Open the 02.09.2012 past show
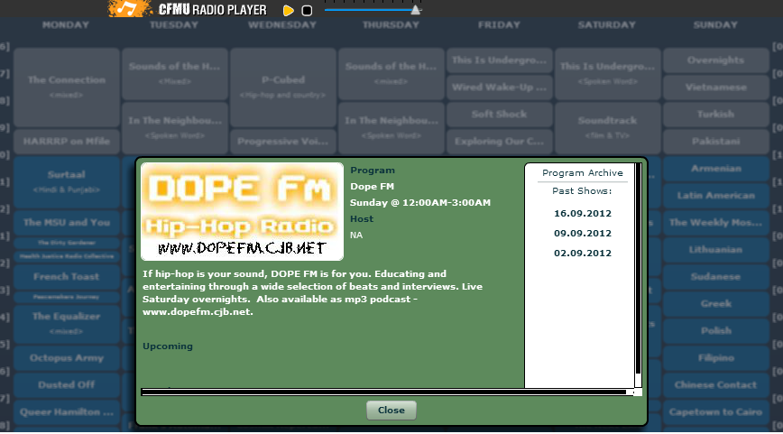 (582, 254)
